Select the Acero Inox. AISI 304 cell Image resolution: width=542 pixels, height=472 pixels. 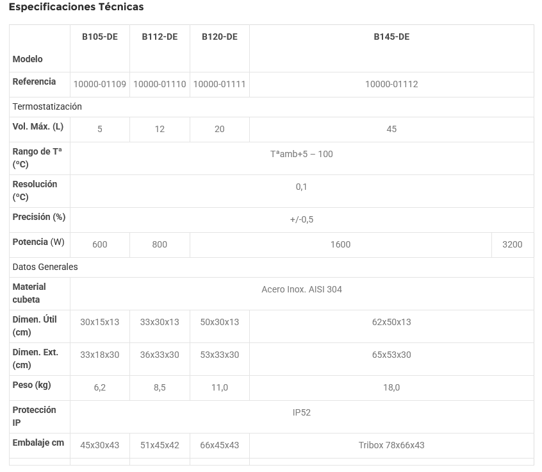pos(302,289)
